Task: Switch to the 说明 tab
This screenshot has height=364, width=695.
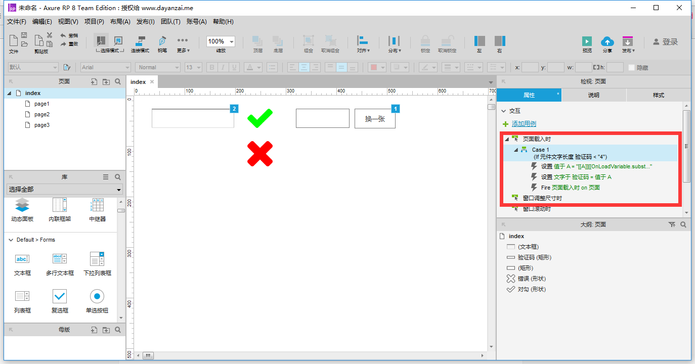Action: click(x=594, y=95)
